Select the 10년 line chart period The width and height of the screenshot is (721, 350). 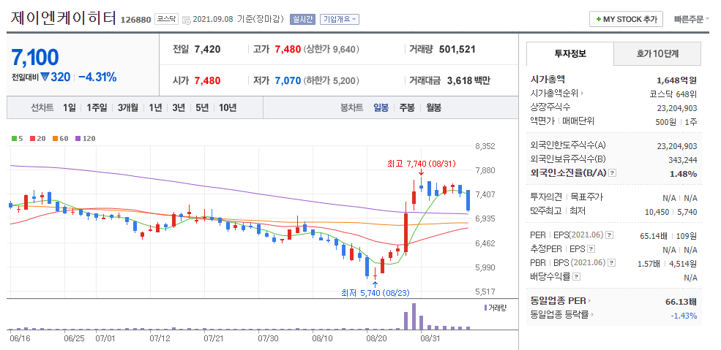(228, 108)
